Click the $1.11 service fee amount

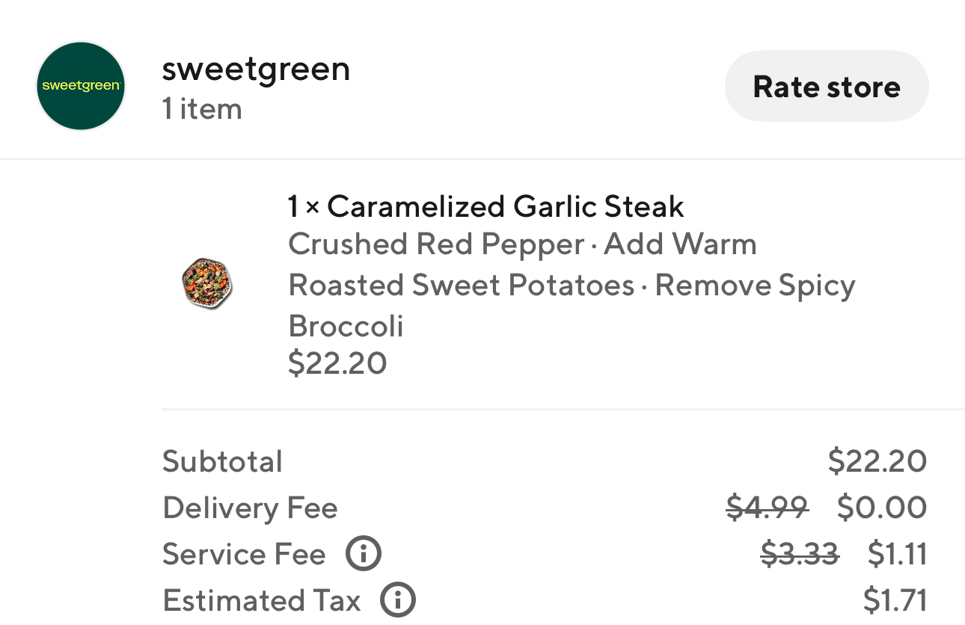[897, 555]
